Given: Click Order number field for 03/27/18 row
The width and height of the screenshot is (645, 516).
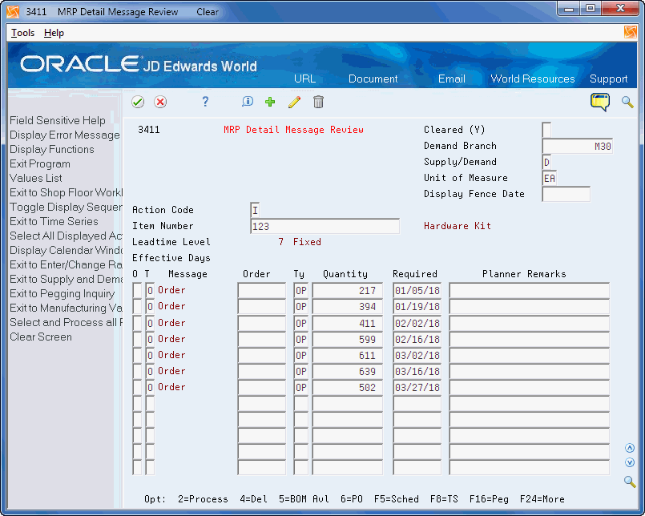Looking at the screenshot, I should tap(262, 387).
